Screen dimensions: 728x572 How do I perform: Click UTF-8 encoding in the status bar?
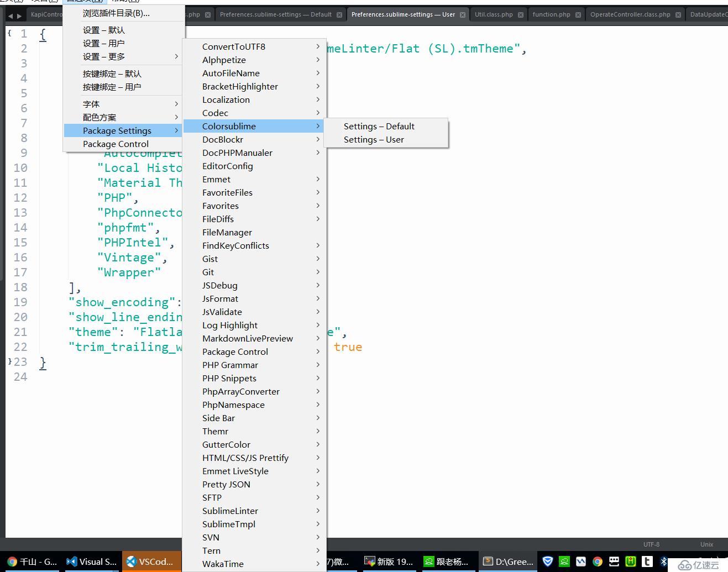[x=651, y=544]
